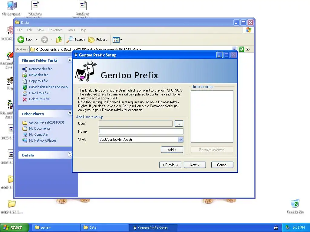The image size is (310, 232).
Task: Switch to Gentoo Prefix Setup taskbar button
Action: (153, 228)
